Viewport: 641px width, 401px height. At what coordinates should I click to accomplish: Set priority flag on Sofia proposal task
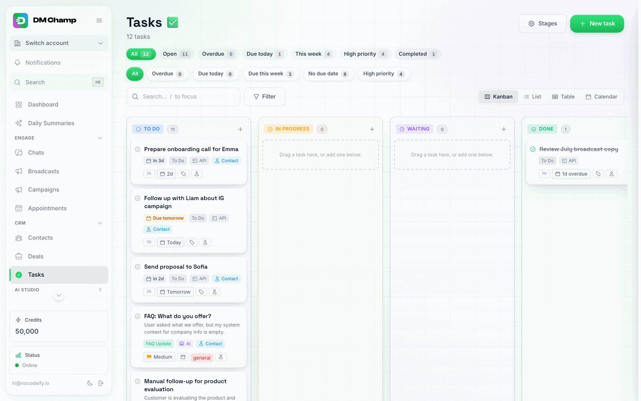click(x=149, y=292)
